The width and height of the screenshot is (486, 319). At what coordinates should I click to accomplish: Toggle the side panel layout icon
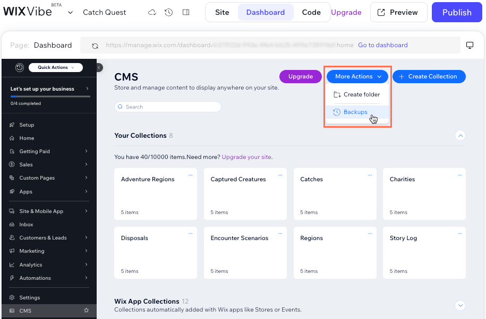186,12
